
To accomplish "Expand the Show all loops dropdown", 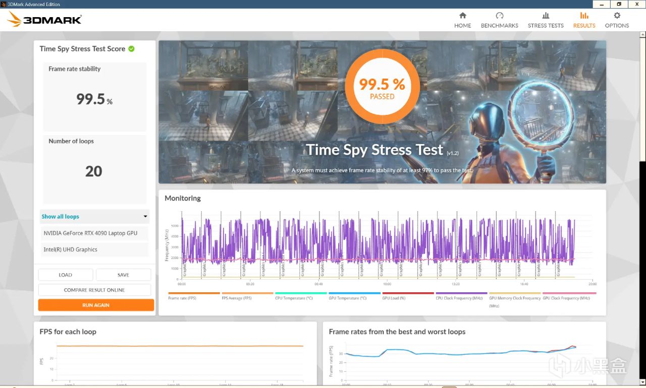I will pyautogui.click(x=94, y=217).
